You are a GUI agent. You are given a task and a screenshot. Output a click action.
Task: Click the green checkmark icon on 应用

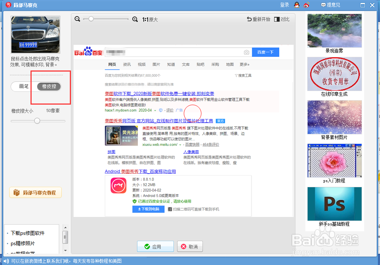[x=147, y=246]
